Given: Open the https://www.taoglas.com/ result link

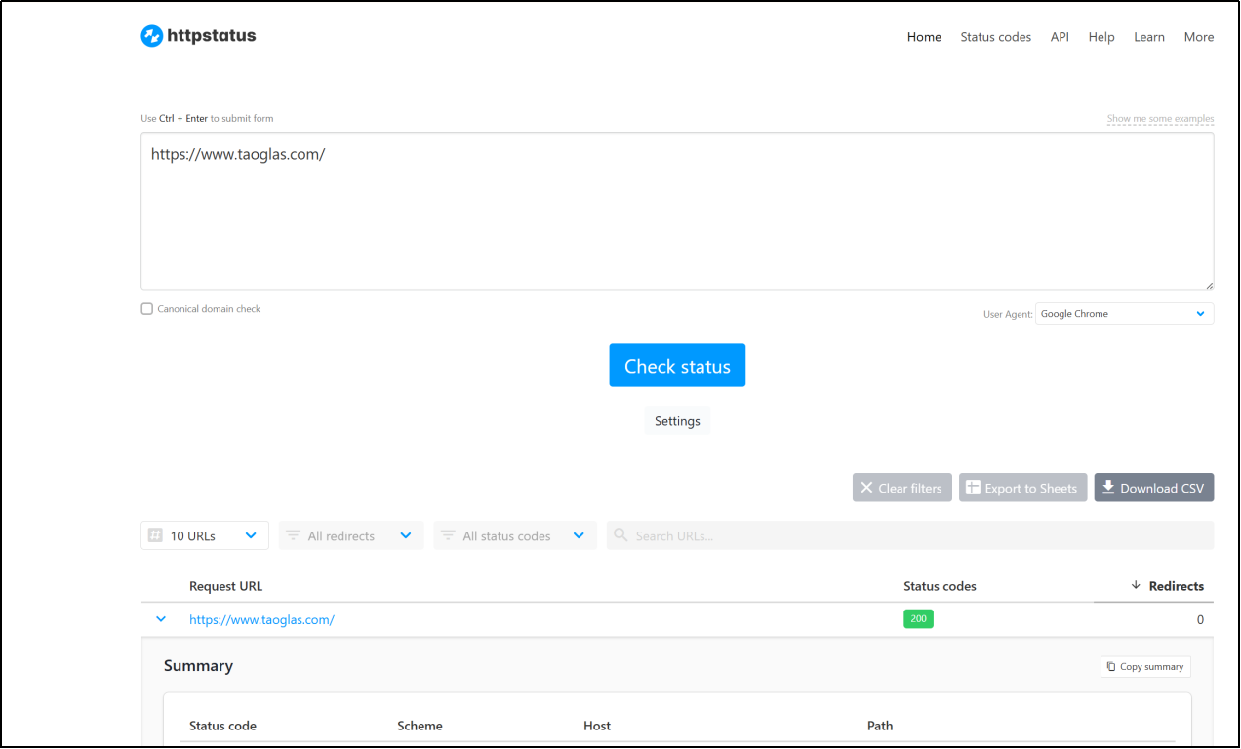Looking at the screenshot, I should click(261, 620).
